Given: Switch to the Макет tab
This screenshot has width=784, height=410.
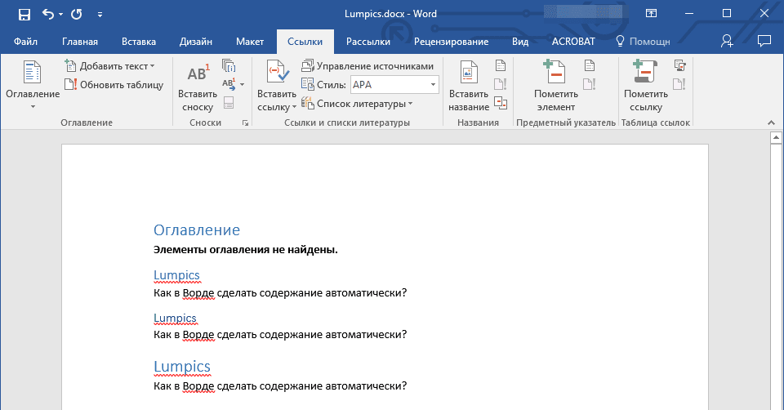Looking at the screenshot, I should coord(250,42).
